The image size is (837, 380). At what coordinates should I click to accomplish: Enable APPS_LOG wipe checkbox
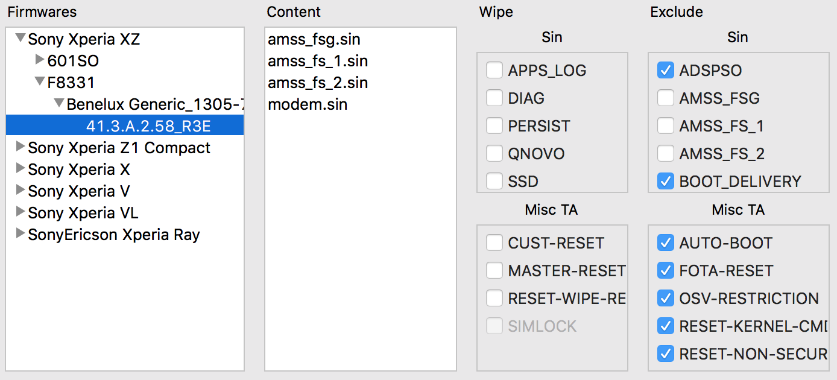coord(494,71)
